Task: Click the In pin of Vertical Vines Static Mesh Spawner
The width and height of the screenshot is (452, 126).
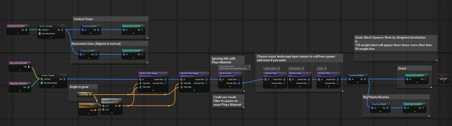Action: (124, 30)
